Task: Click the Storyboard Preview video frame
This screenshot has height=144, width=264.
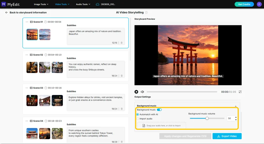Action: [188, 55]
